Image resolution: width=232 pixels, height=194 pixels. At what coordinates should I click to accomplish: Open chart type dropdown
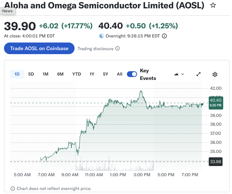click(x=179, y=74)
